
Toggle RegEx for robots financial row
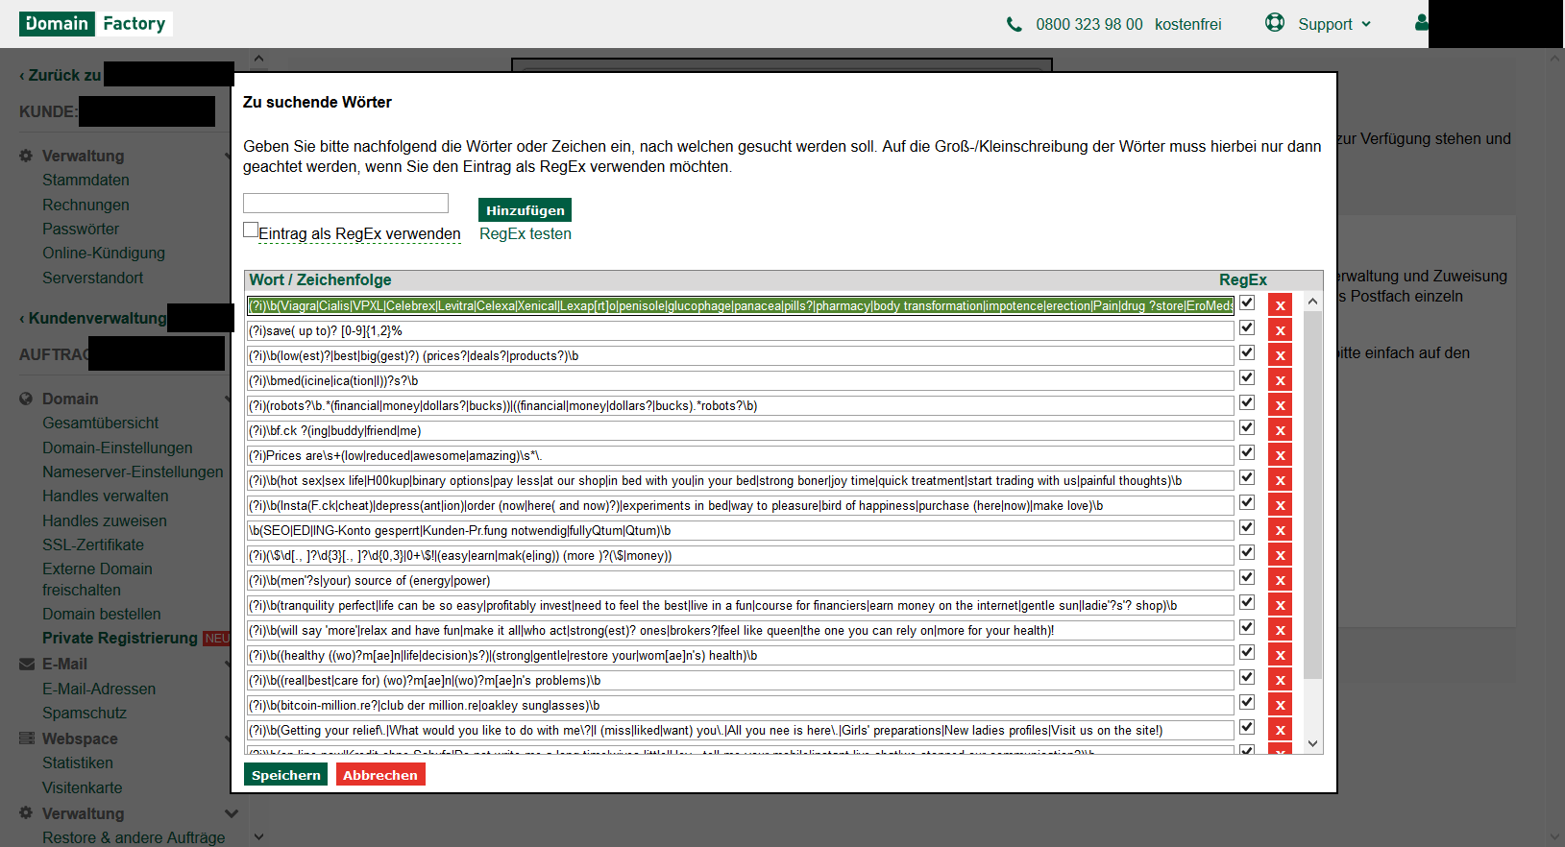(x=1247, y=402)
